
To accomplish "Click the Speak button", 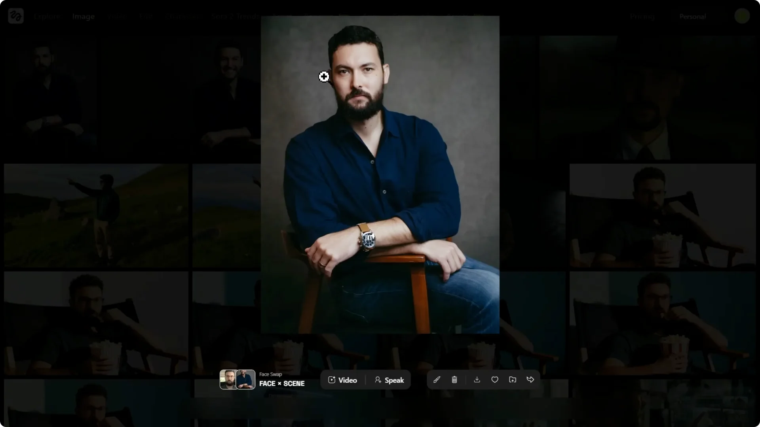I will (x=389, y=380).
